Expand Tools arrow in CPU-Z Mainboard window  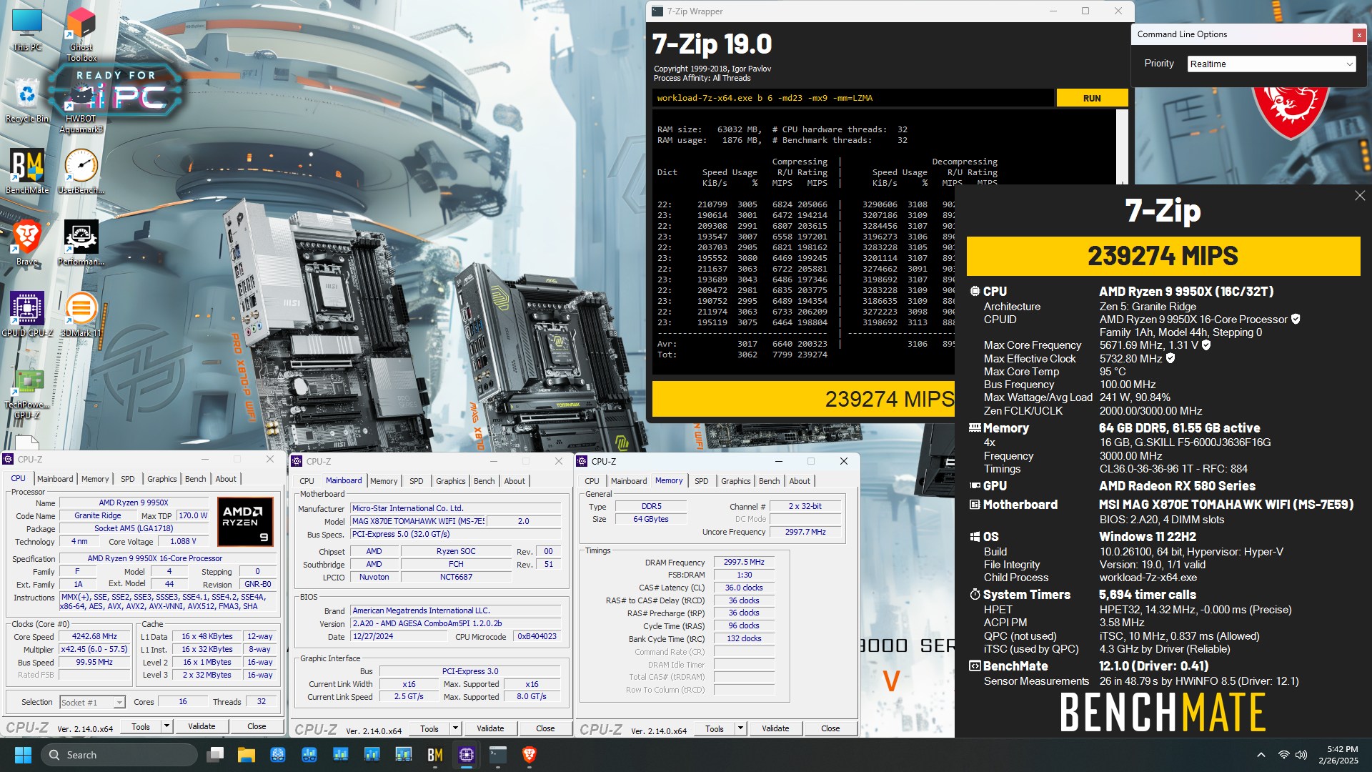(x=455, y=729)
